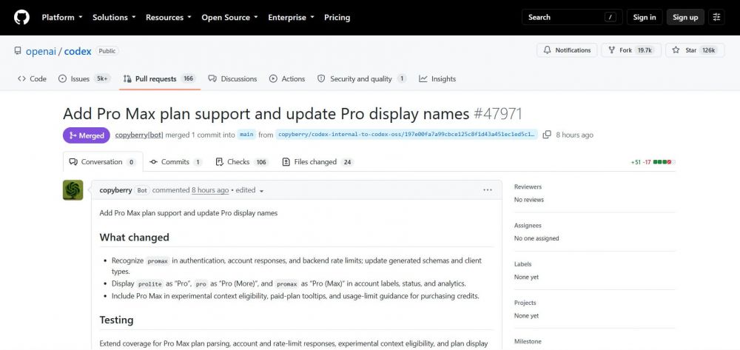Image resolution: width=740 pixels, height=350 pixels.
Task: Click the pull request number #47971
Action: (497, 114)
